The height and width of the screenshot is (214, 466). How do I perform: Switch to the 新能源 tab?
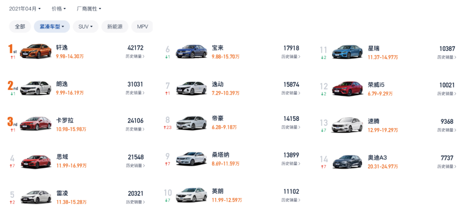click(115, 27)
